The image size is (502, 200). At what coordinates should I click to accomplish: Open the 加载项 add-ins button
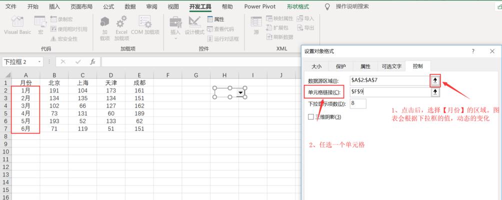click(104, 28)
